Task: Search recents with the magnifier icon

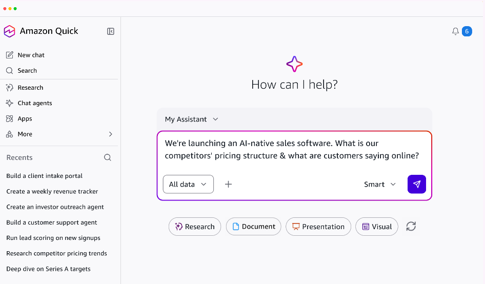Action: 107,157
